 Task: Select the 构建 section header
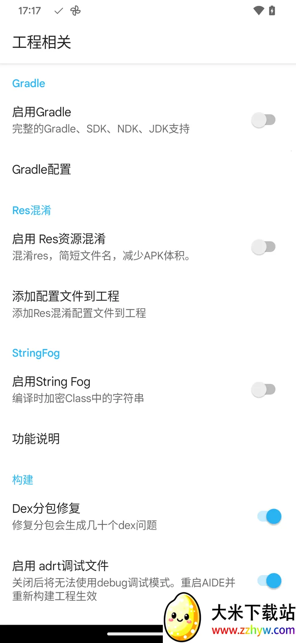23,480
